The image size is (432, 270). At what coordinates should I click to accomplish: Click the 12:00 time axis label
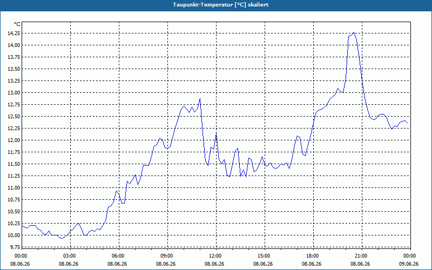click(x=217, y=256)
